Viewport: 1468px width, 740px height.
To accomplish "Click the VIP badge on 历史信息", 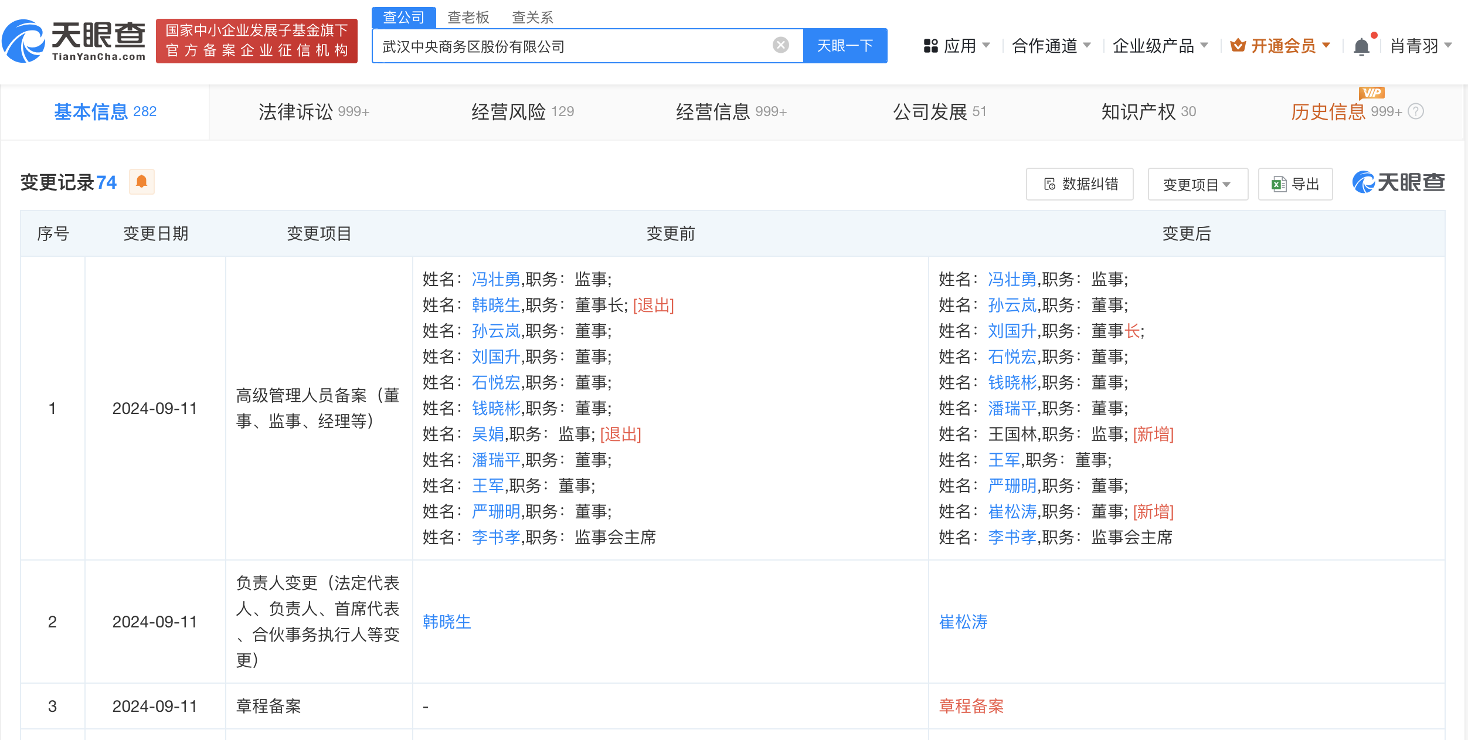I will (1371, 93).
